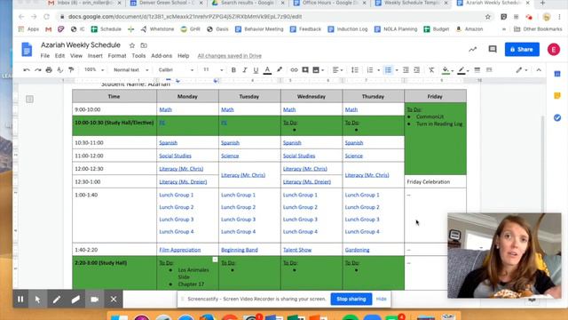Click the Stop sharing button

pos(351,299)
